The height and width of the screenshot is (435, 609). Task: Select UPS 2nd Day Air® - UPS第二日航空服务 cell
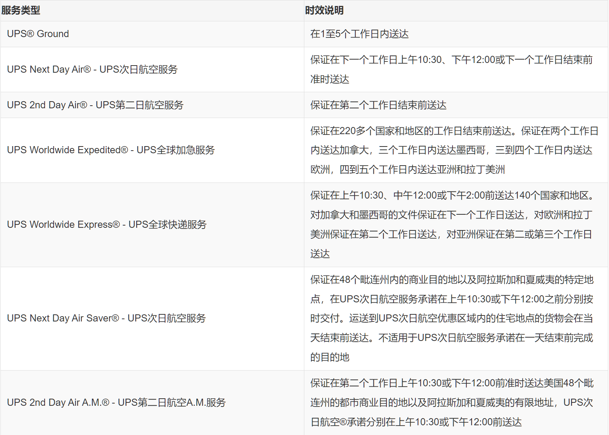click(x=152, y=105)
